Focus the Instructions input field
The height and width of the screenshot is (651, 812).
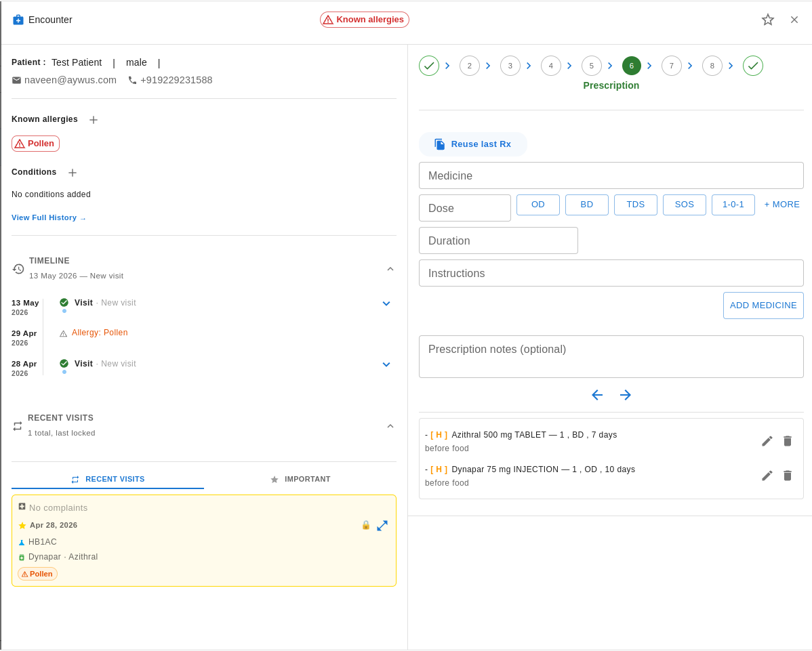point(611,273)
